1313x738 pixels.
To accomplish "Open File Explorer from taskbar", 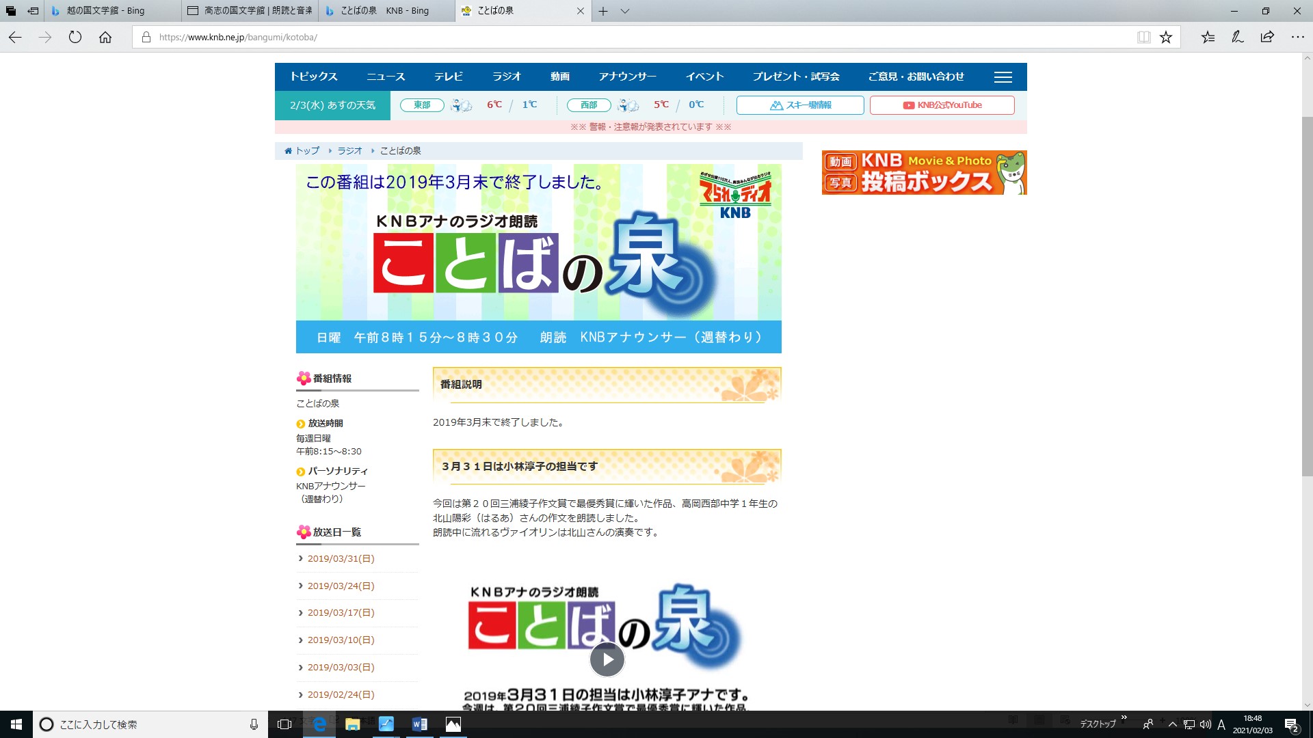I will 353,724.
